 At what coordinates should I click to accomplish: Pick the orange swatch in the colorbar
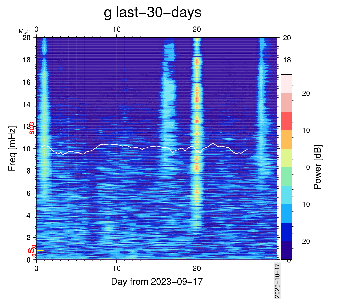(x=286, y=139)
